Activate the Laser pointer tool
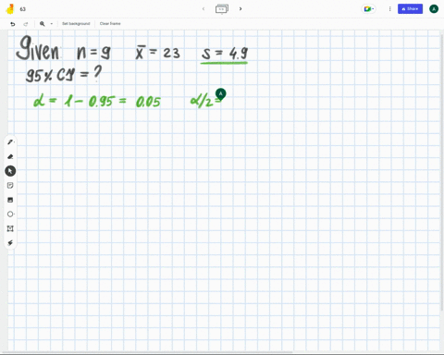This screenshot has width=444, height=355. coord(10,243)
